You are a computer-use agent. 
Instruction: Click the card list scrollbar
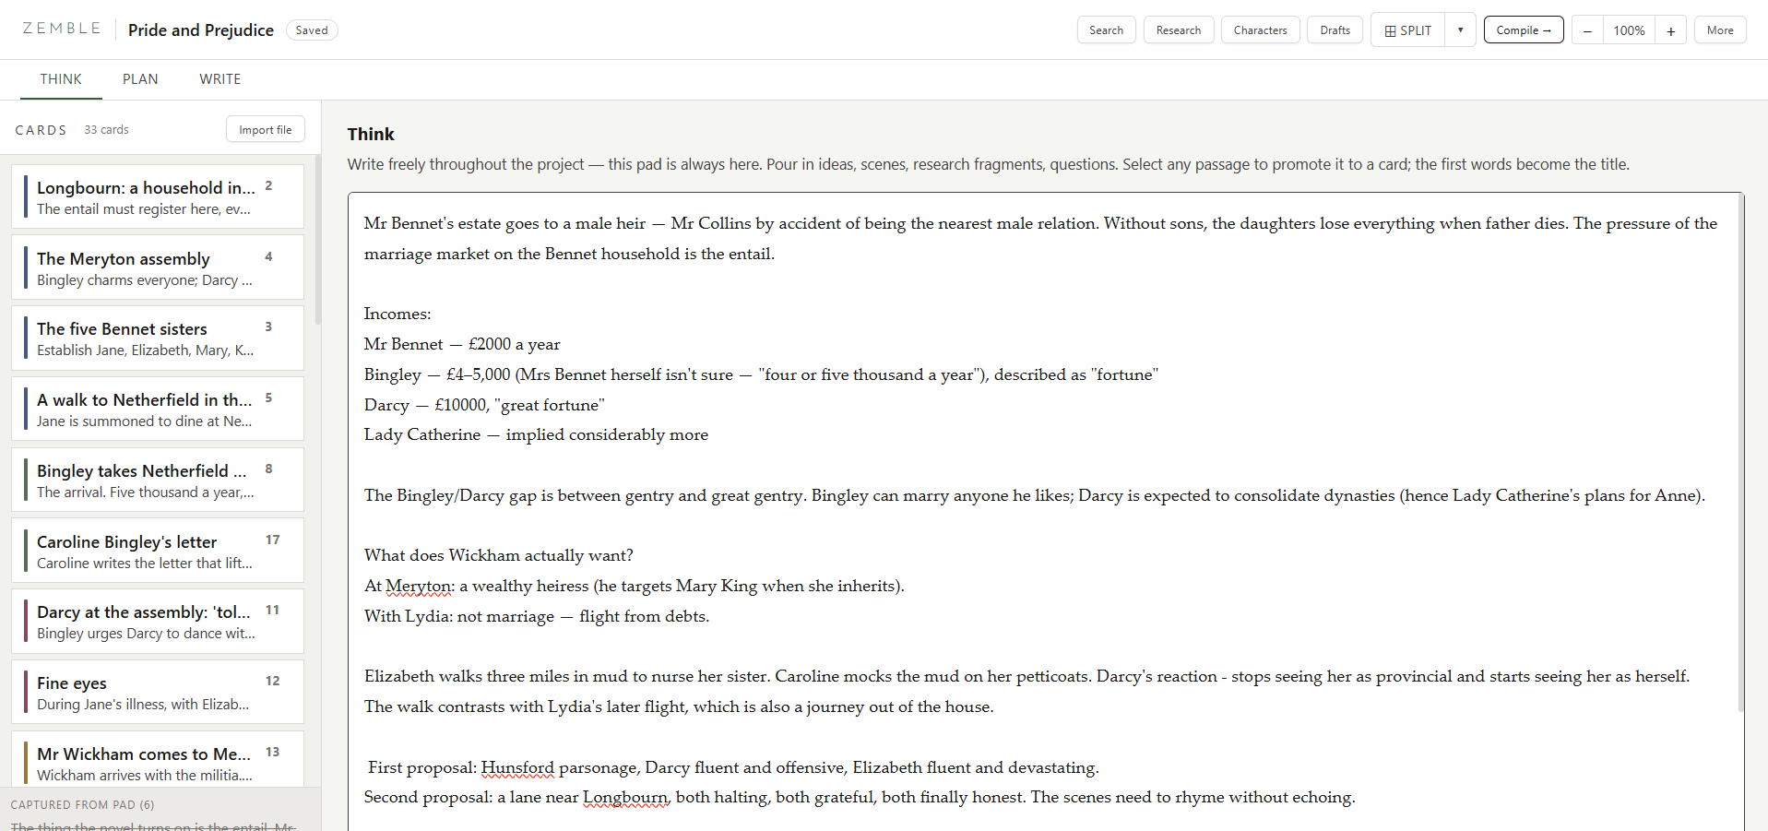[x=318, y=240]
